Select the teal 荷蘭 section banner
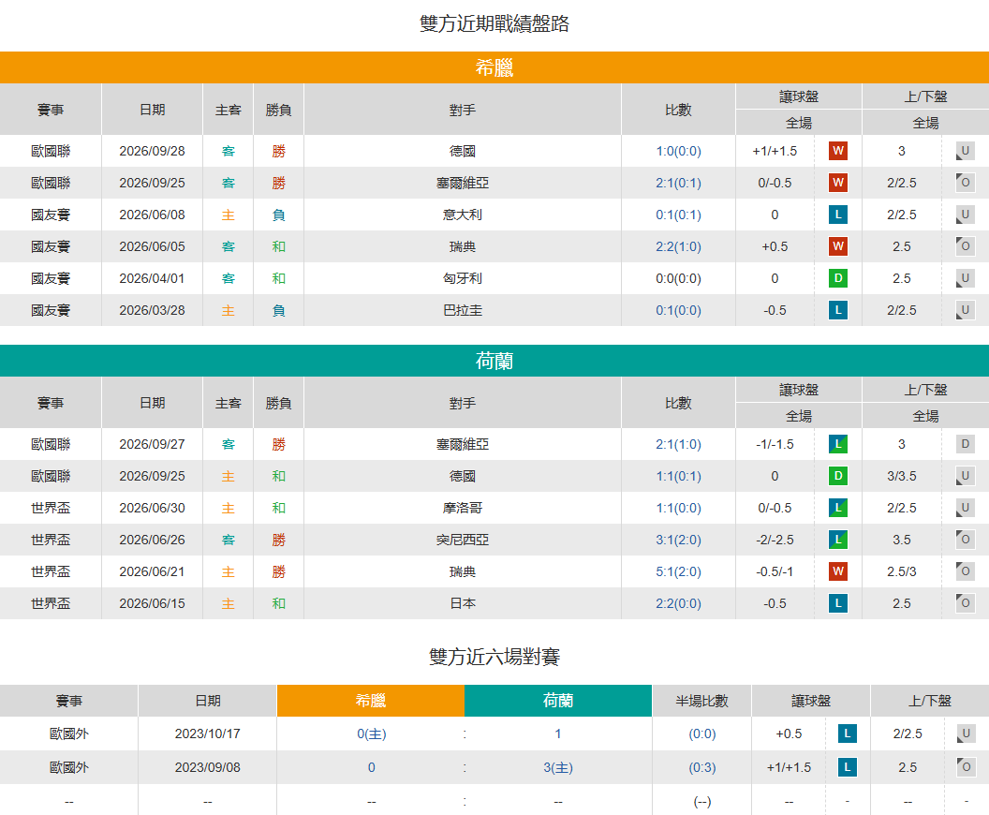Screen dimensions: 989x815 (494, 361)
